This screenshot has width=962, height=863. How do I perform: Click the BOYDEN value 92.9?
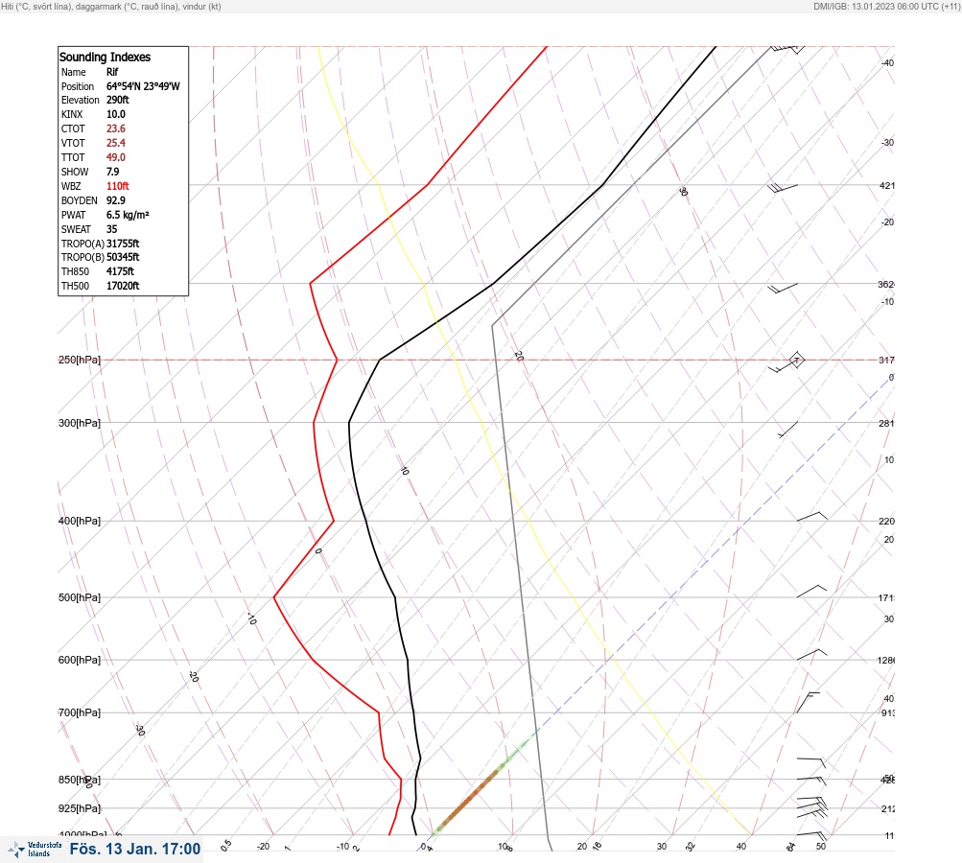tap(116, 200)
